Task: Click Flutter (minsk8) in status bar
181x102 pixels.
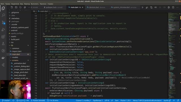Action: point(38,101)
